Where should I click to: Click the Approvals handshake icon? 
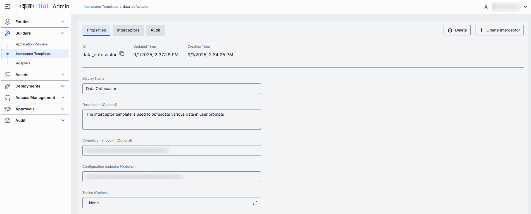tap(8, 109)
